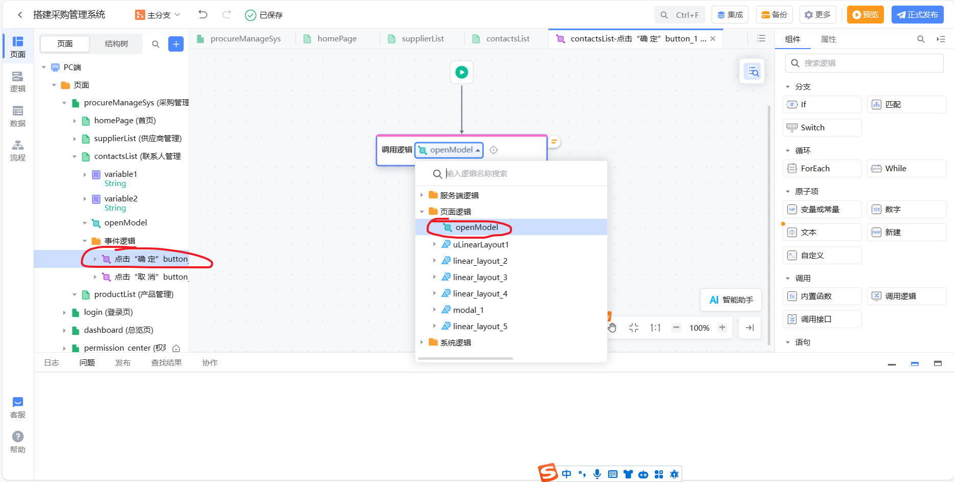Click the page tree search icon

point(156,44)
